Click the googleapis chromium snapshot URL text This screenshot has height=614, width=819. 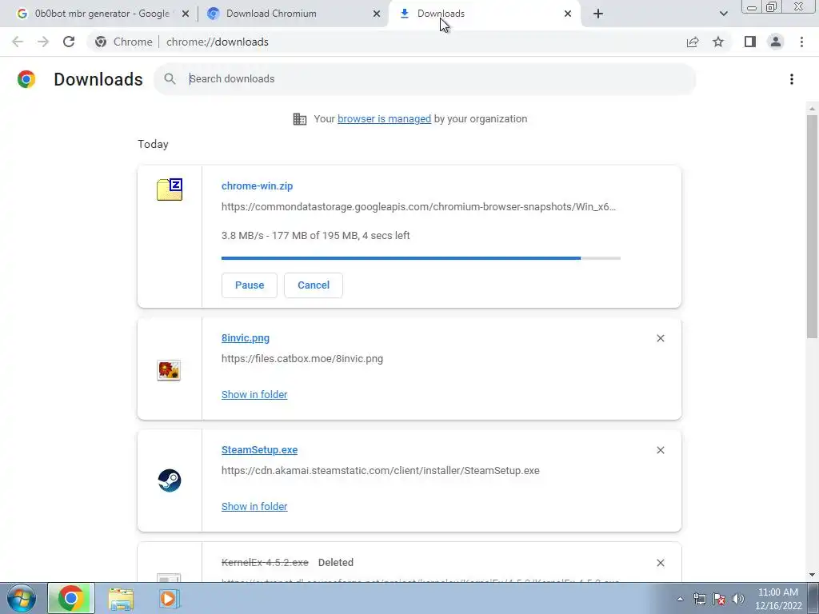pyautogui.click(x=418, y=207)
